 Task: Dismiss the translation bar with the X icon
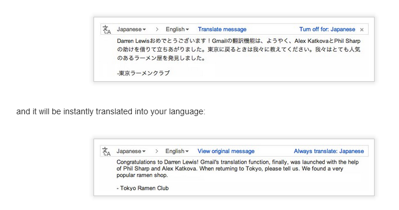pyautogui.click(x=362, y=30)
